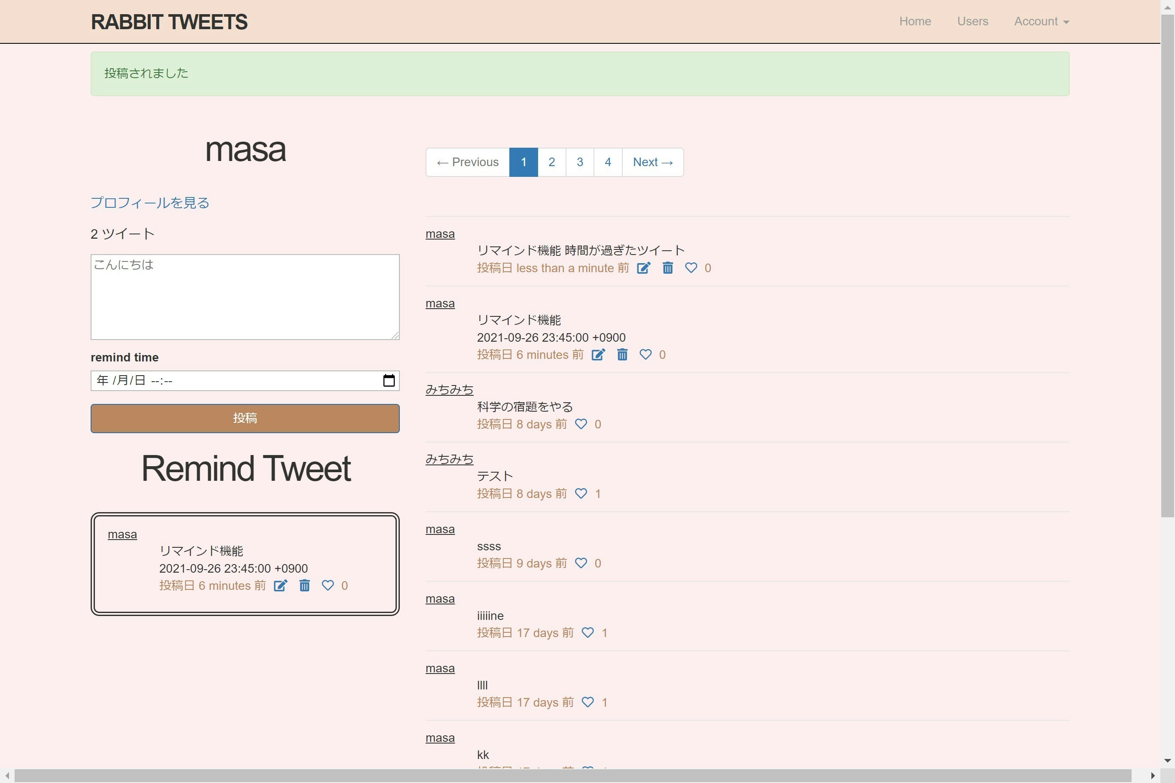The image size is (1175, 783).
Task: Like the iiiiine tweet
Action: pyautogui.click(x=588, y=633)
